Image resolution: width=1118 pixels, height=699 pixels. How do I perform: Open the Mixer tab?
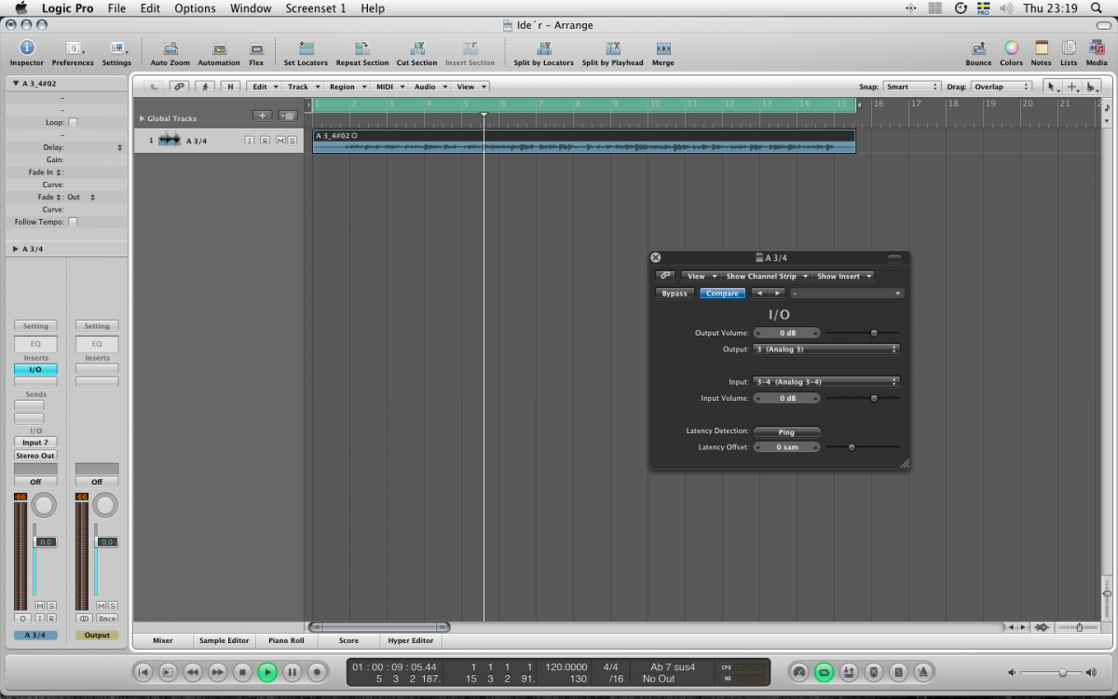point(163,640)
